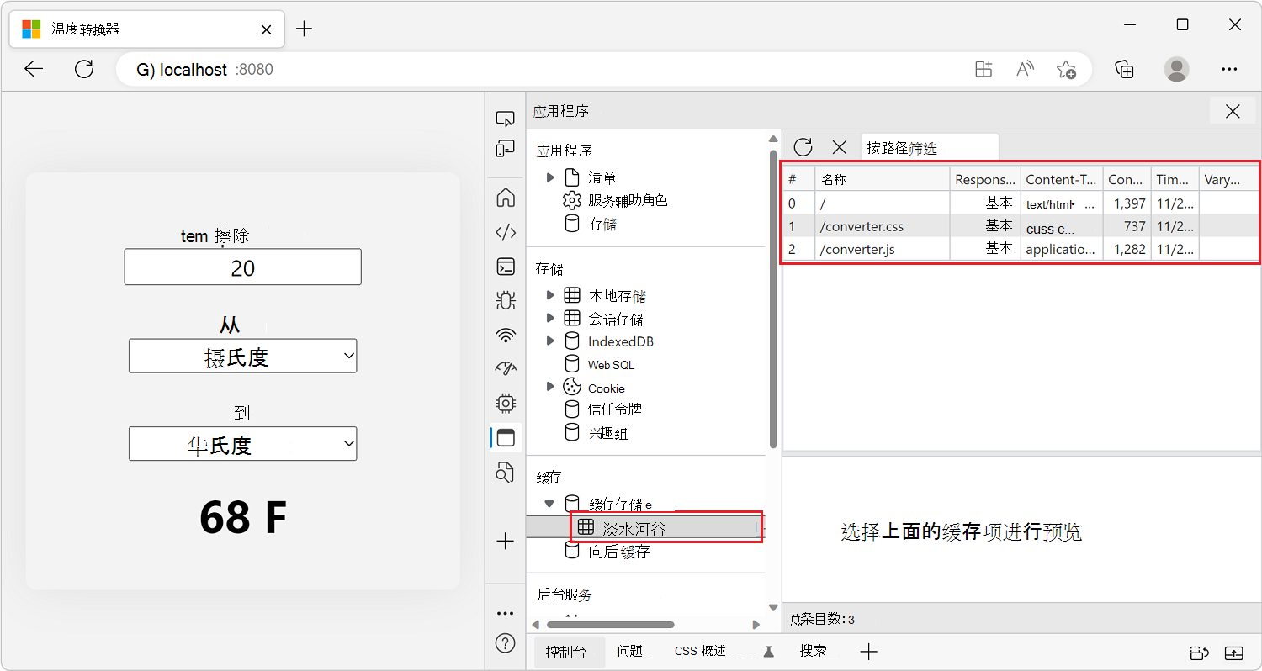
Task: Open the Performance gauge icon
Action: coord(506,368)
